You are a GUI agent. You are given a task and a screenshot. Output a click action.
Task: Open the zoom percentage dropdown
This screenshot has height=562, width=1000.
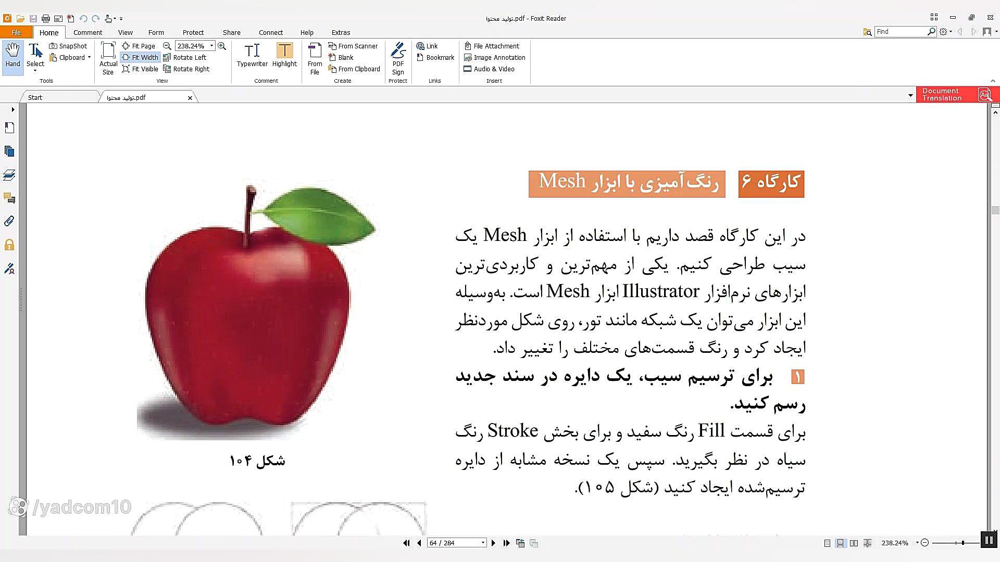coord(211,46)
